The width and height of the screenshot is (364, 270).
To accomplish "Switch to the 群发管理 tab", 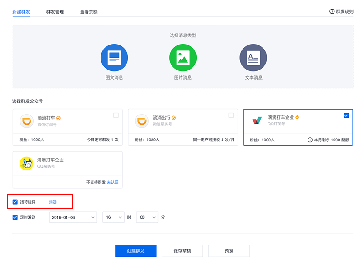I will 55,12.
